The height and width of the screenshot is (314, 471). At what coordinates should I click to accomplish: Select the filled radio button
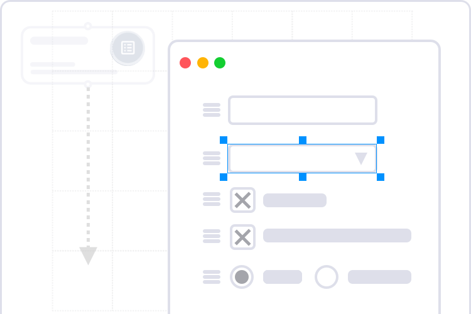[x=242, y=277]
